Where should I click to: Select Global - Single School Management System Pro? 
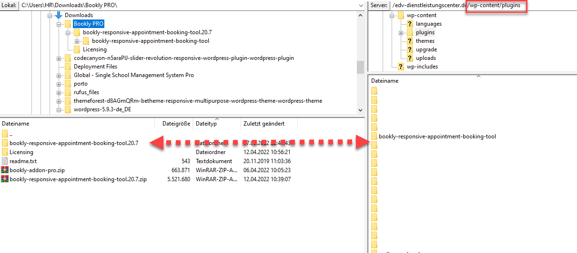134,75
